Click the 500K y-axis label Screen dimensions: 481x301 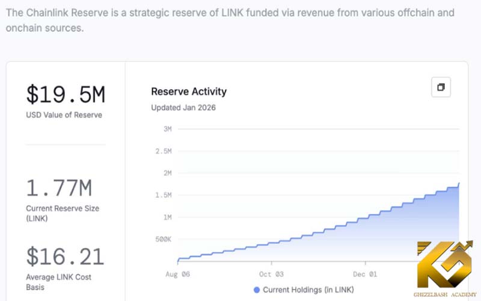[x=163, y=239]
